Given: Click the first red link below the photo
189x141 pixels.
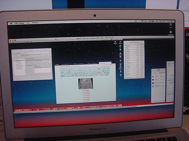Looking at the screenshot, I should coord(86,90).
